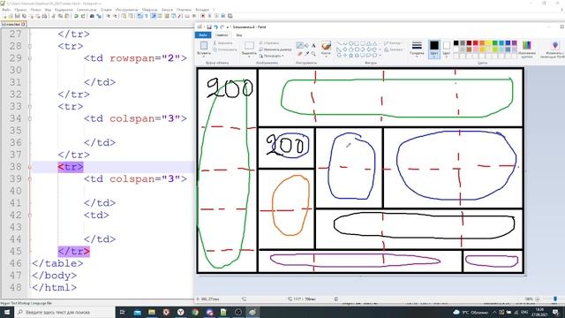Open Shape outline dropdown in Paint
Screen dimensions: 565x318
[393, 43]
